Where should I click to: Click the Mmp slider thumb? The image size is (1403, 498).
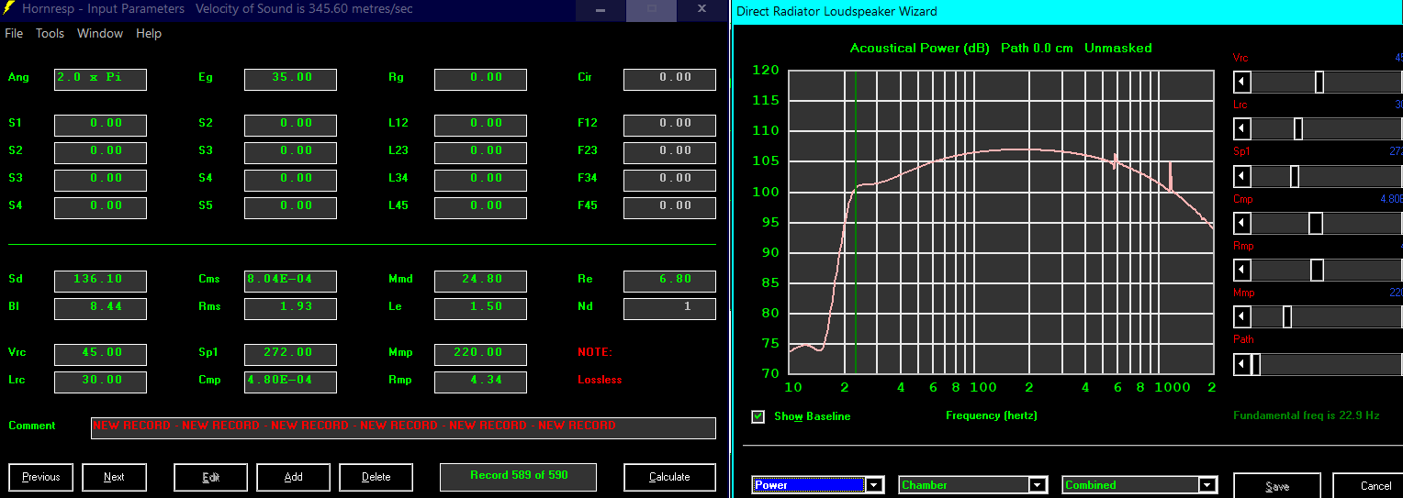[1287, 316]
